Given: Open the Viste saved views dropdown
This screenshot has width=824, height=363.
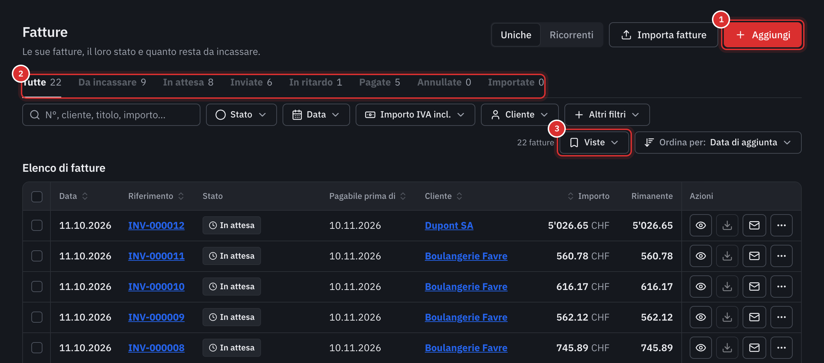Looking at the screenshot, I should click(594, 143).
